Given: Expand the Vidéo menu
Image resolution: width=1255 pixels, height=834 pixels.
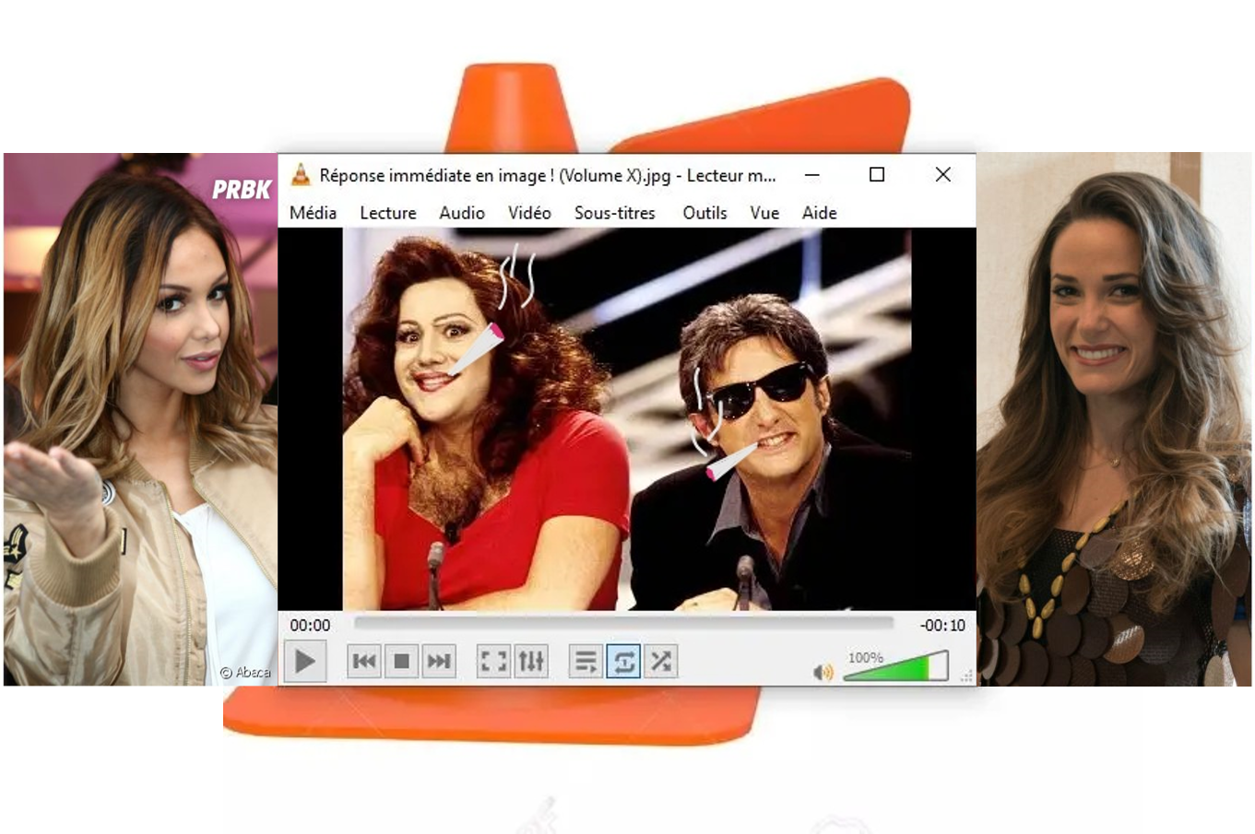Looking at the screenshot, I should coord(529,213).
